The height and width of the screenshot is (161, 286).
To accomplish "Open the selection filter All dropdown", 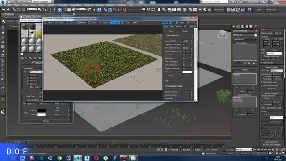I will 32,9.
